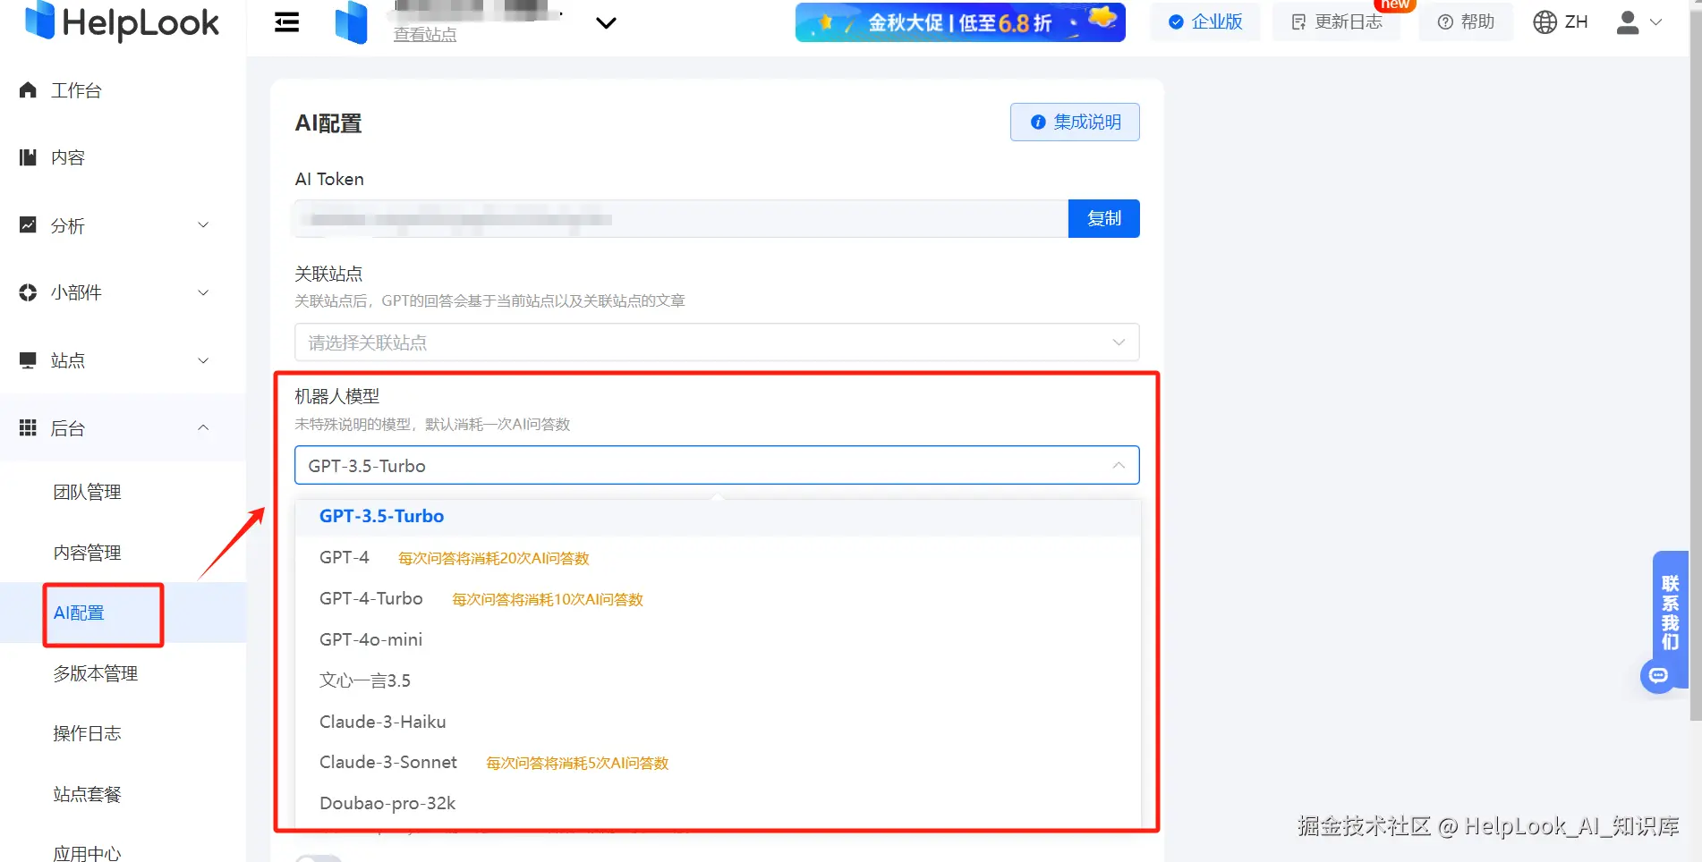Switch language via the ZH globe icon

click(x=1561, y=22)
